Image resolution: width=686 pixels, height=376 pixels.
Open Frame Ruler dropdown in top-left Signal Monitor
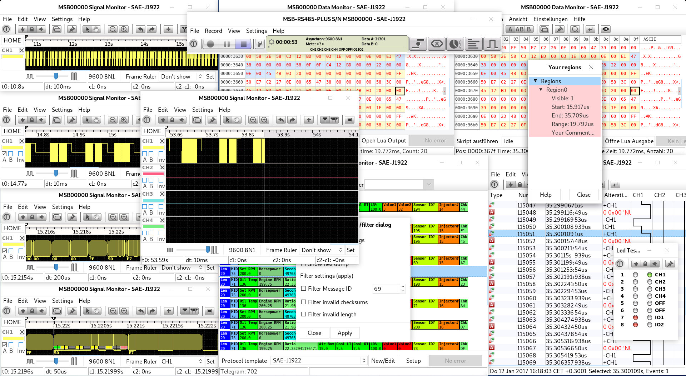(x=181, y=76)
